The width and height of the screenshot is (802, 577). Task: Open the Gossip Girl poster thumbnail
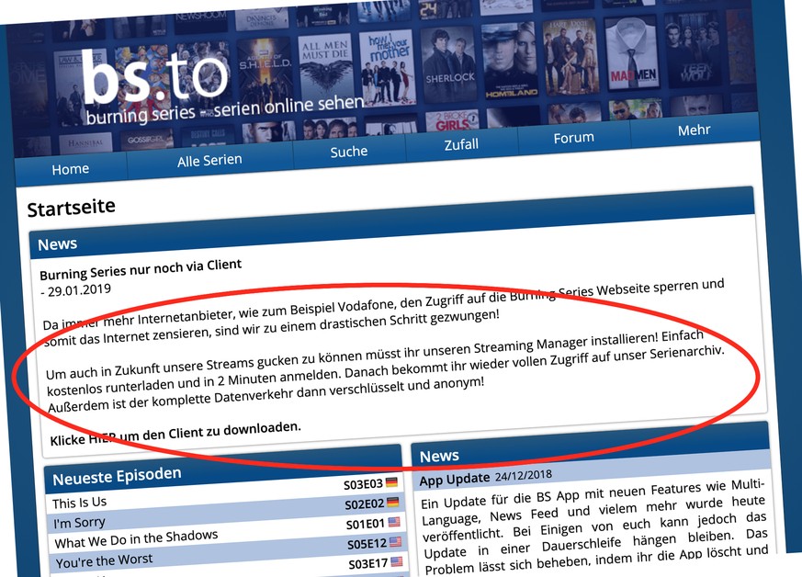(x=146, y=140)
